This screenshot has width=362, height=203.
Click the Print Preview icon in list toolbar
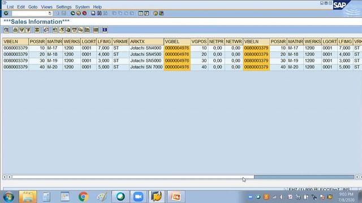click(46, 30)
